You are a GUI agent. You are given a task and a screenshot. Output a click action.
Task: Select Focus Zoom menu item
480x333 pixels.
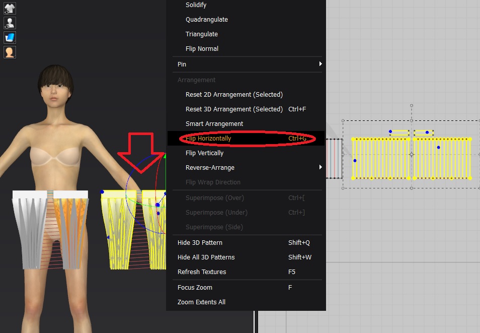247,287
